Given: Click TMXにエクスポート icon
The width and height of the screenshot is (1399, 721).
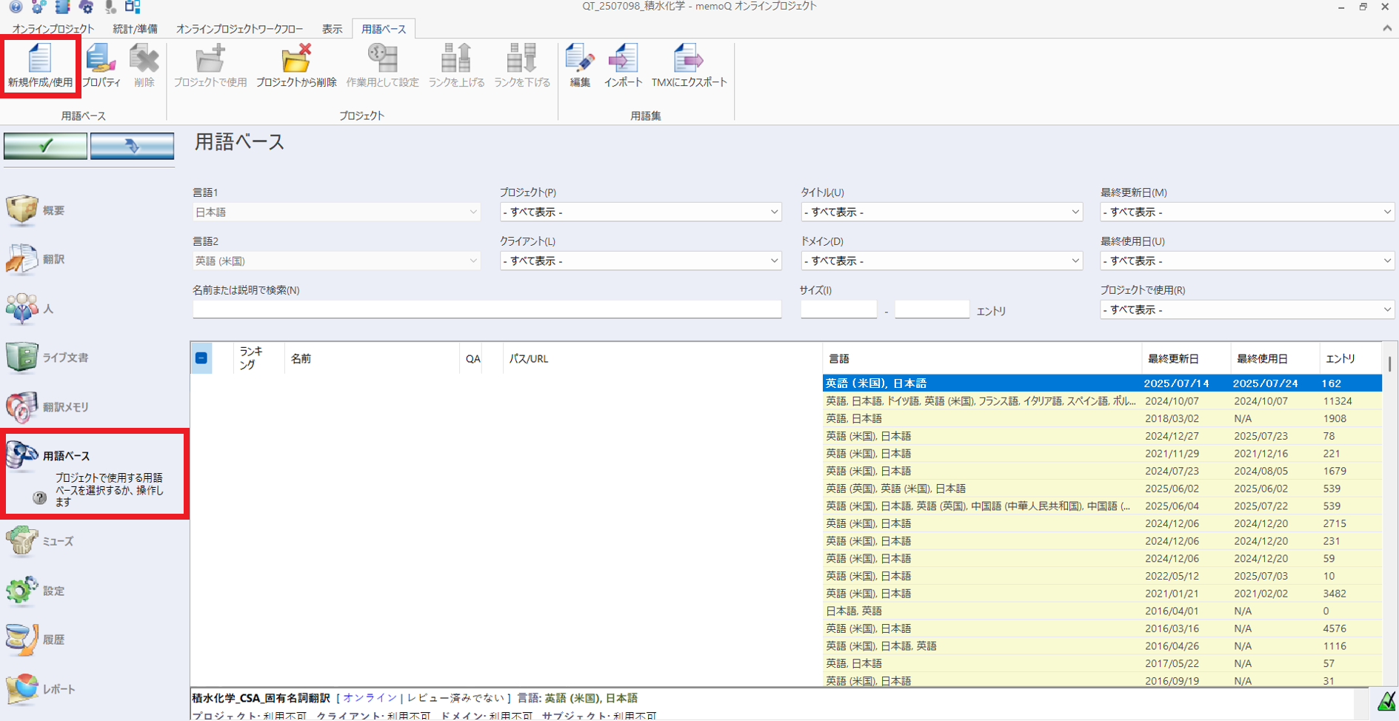Looking at the screenshot, I should click(x=689, y=66).
